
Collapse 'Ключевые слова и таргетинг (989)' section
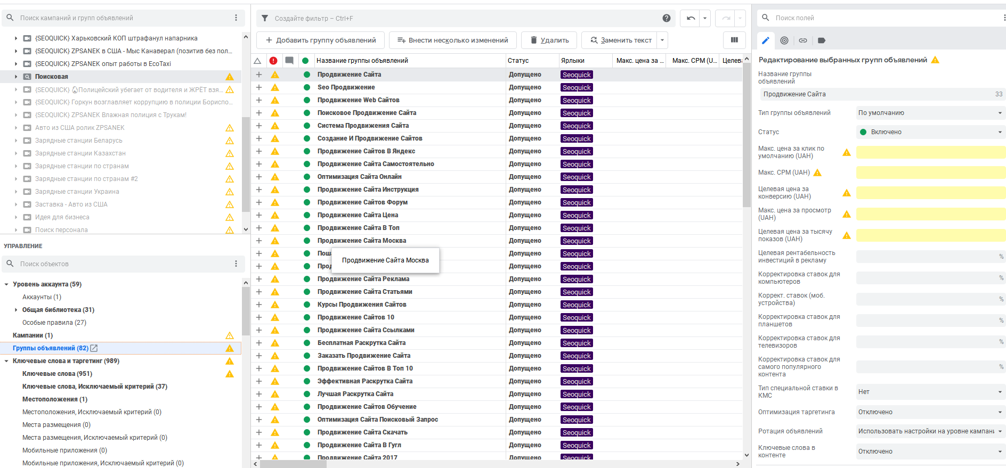pos(6,361)
